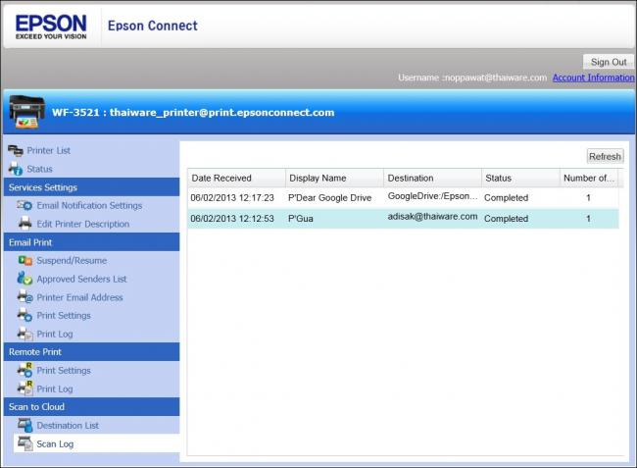Screen dimensions: 637x468
Task: Click the Number of... column header
Action: click(x=589, y=179)
